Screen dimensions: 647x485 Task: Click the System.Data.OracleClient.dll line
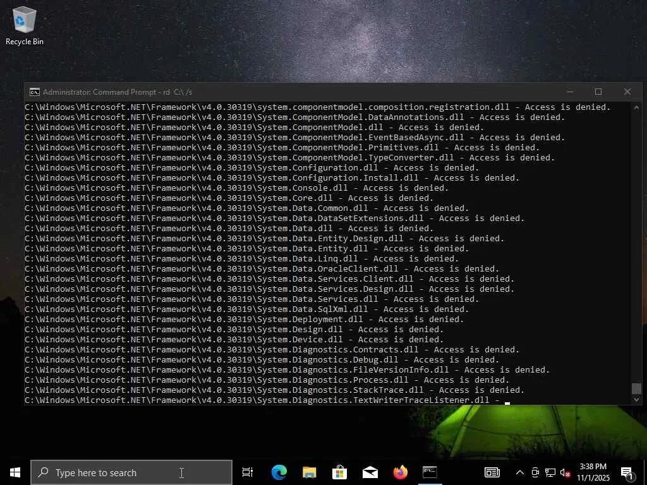(x=262, y=269)
